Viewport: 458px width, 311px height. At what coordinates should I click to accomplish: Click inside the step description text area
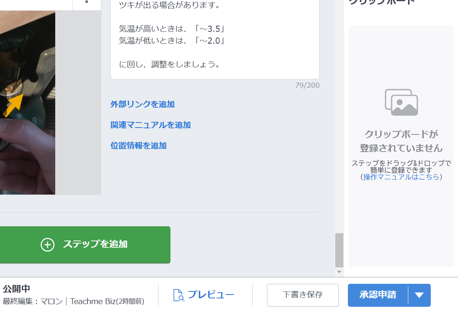click(215, 38)
